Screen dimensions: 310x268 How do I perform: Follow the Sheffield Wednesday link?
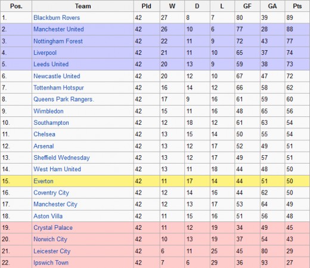point(61,158)
